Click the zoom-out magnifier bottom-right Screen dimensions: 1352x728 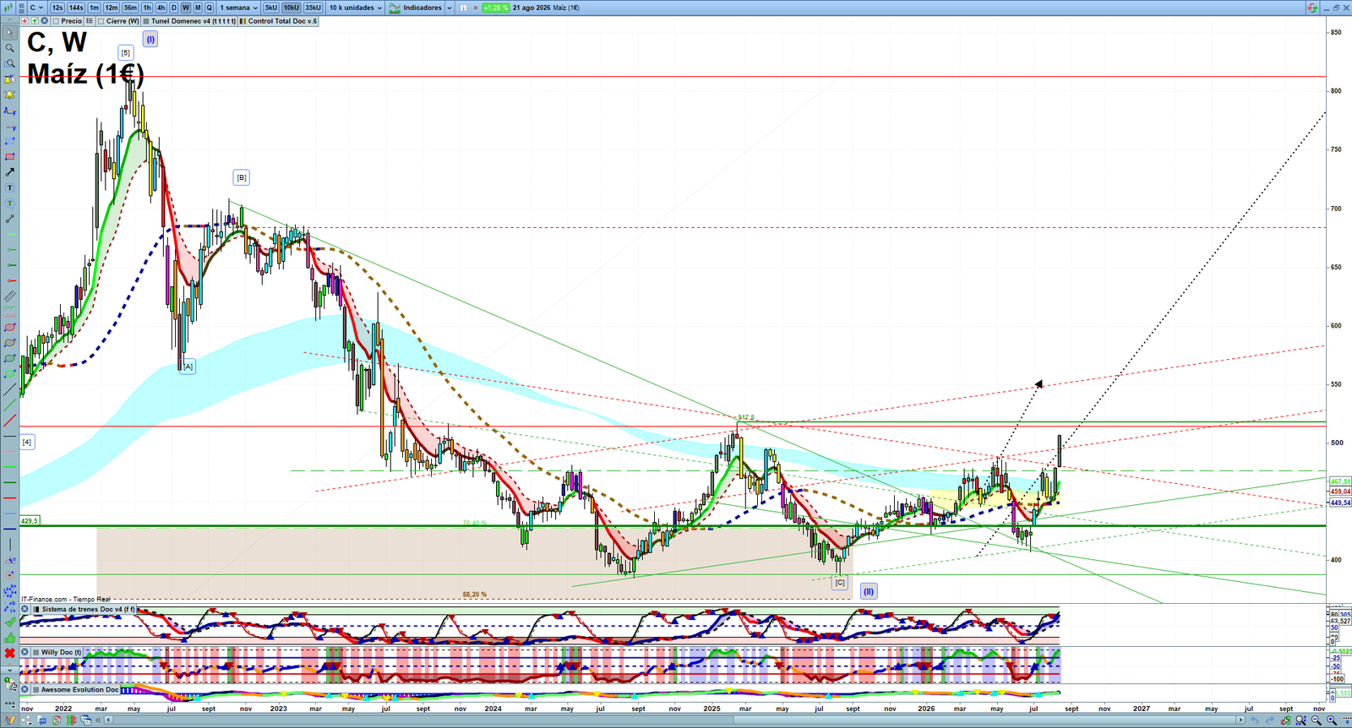(1316, 720)
